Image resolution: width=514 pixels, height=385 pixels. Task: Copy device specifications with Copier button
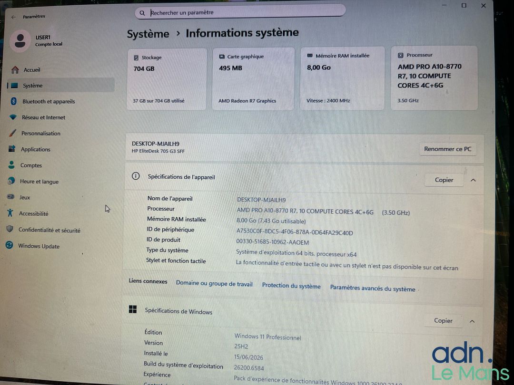point(444,180)
